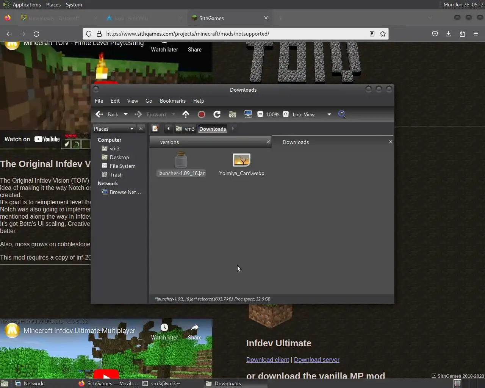Stop loading with red stop icon
485x388 pixels.
point(202,114)
